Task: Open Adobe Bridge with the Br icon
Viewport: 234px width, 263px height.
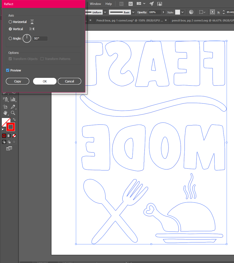Action: 121,4
